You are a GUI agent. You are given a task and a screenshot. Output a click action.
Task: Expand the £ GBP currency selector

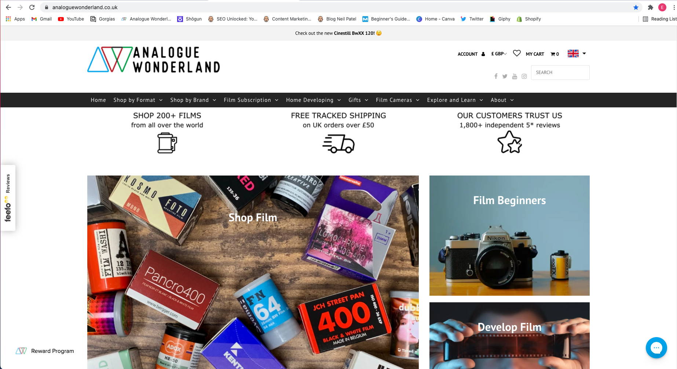[x=499, y=54]
